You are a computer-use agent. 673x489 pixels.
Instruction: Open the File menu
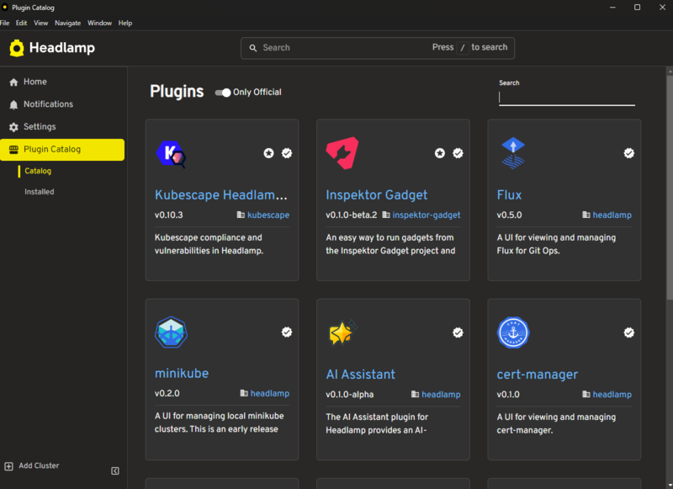[6, 23]
